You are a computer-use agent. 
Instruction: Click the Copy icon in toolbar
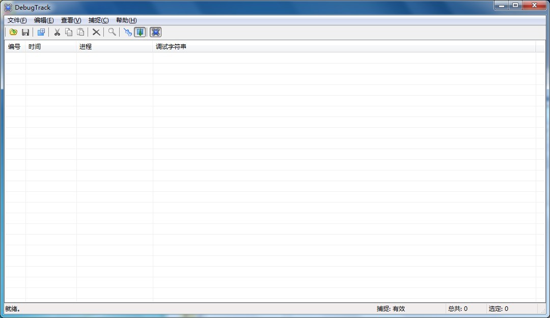pyautogui.click(x=69, y=32)
